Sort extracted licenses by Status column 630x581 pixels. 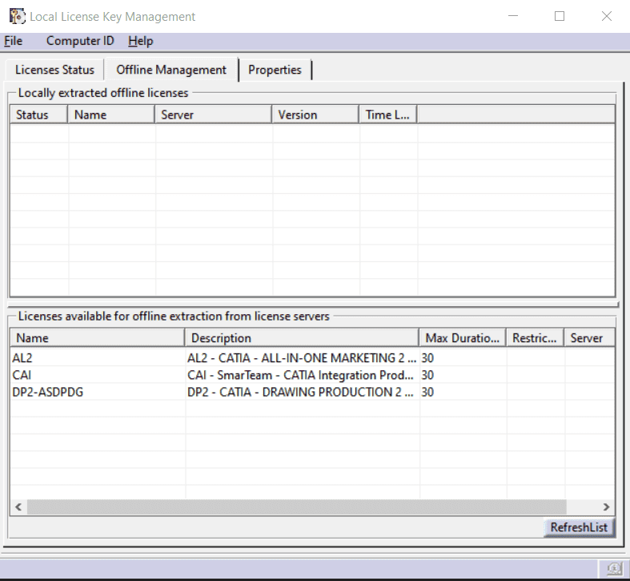[38, 115]
